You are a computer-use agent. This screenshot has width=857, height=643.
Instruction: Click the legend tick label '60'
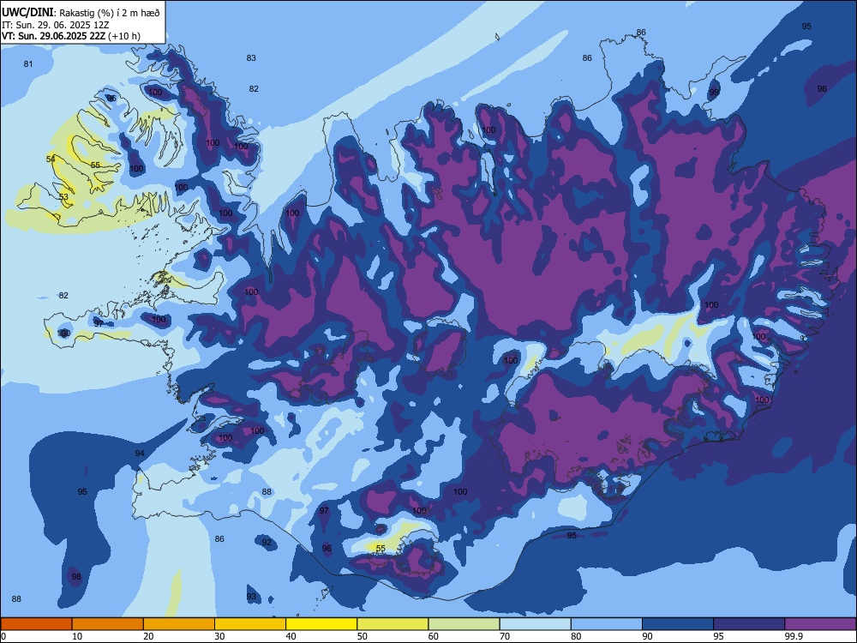click(x=434, y=636)
